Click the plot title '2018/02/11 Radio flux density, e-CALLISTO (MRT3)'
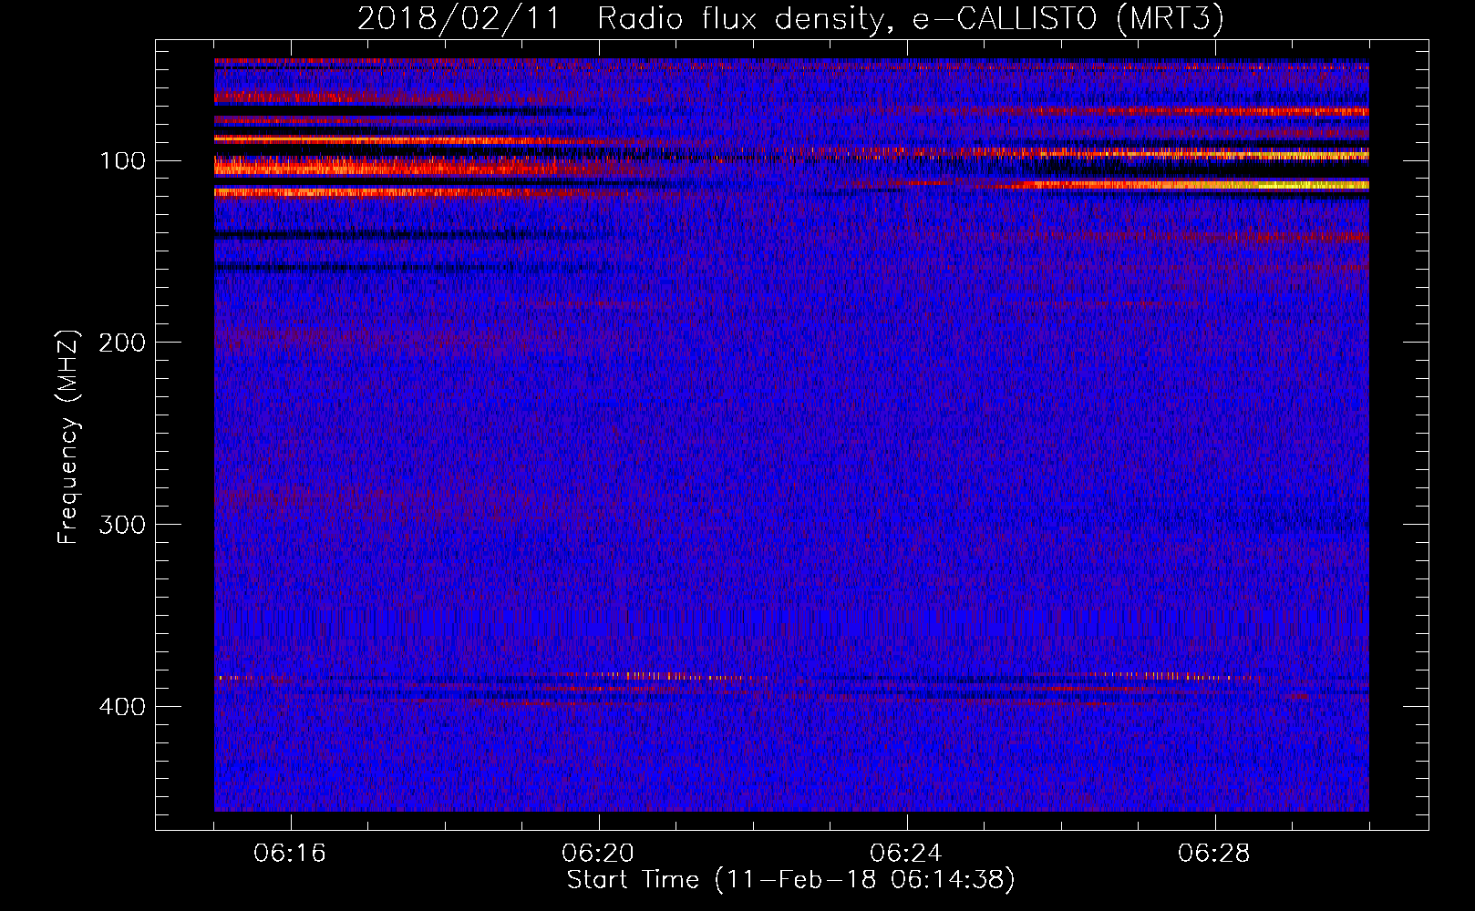This screenshot has height=911, width=1475. (790, 19)
